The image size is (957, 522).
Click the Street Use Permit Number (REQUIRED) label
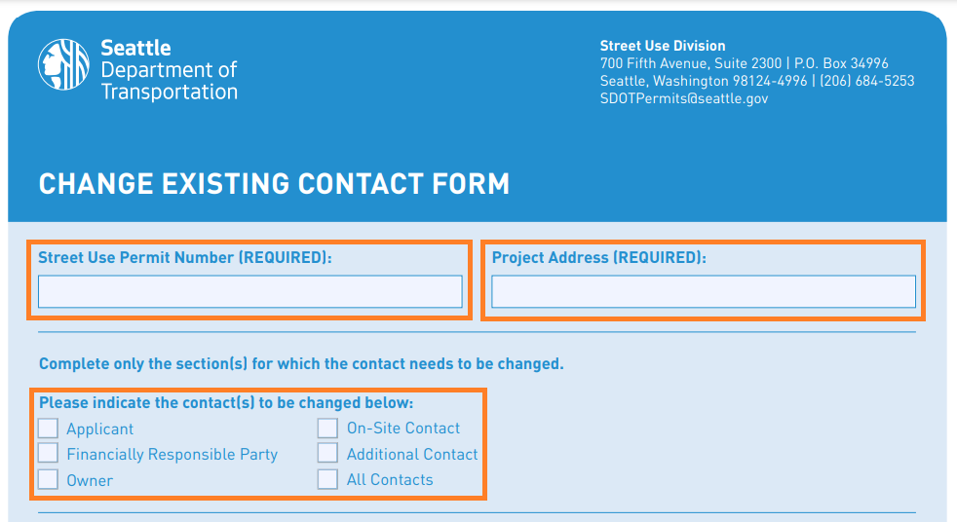[184, 258]
